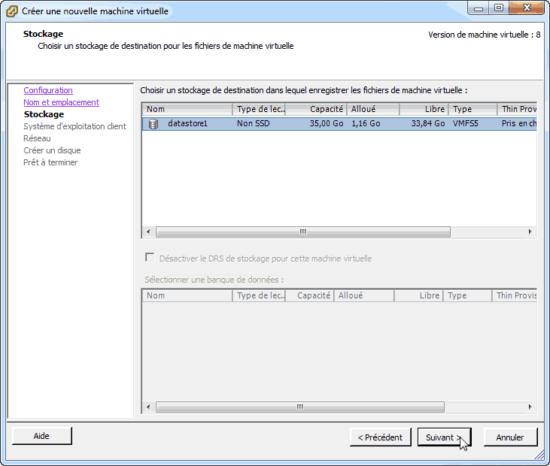Go to Nom et emplacement step
This screenshot has height=466, width=550.
(61, 102)
